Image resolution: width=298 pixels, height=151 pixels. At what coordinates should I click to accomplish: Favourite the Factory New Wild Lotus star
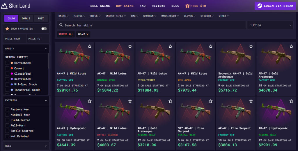coord(90,46)
